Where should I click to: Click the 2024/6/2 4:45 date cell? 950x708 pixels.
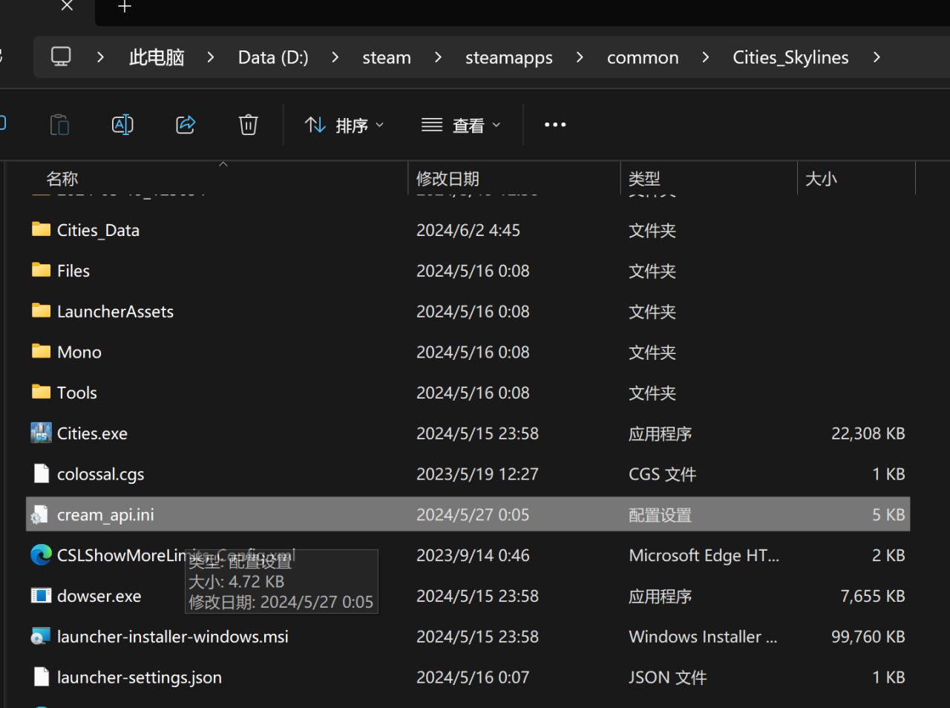click(x=468, y=230)
